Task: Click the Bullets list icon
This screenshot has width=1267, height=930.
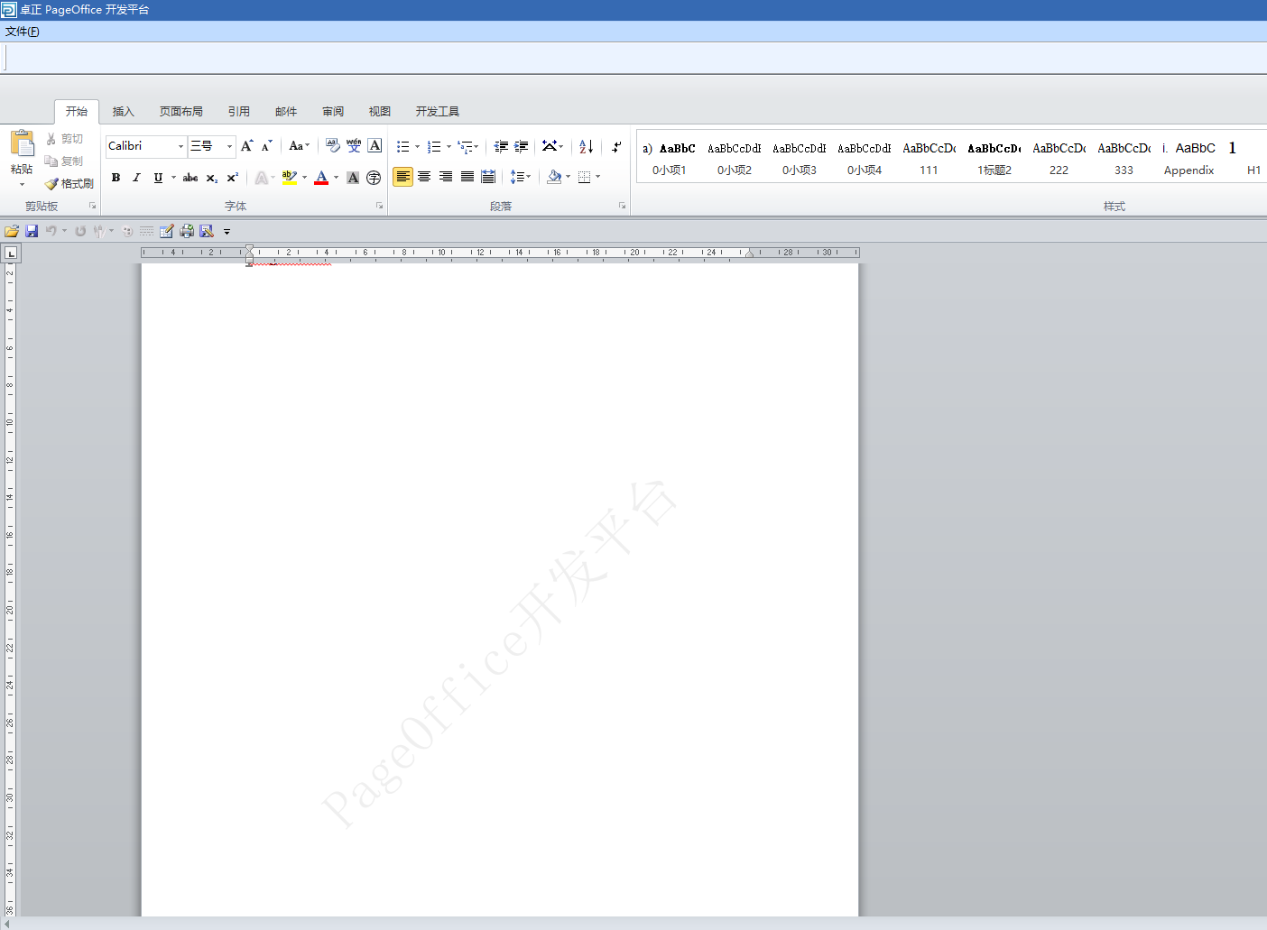Action: [403, 146]
